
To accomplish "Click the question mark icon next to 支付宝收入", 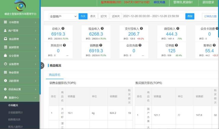I will [x=141, y=29].
